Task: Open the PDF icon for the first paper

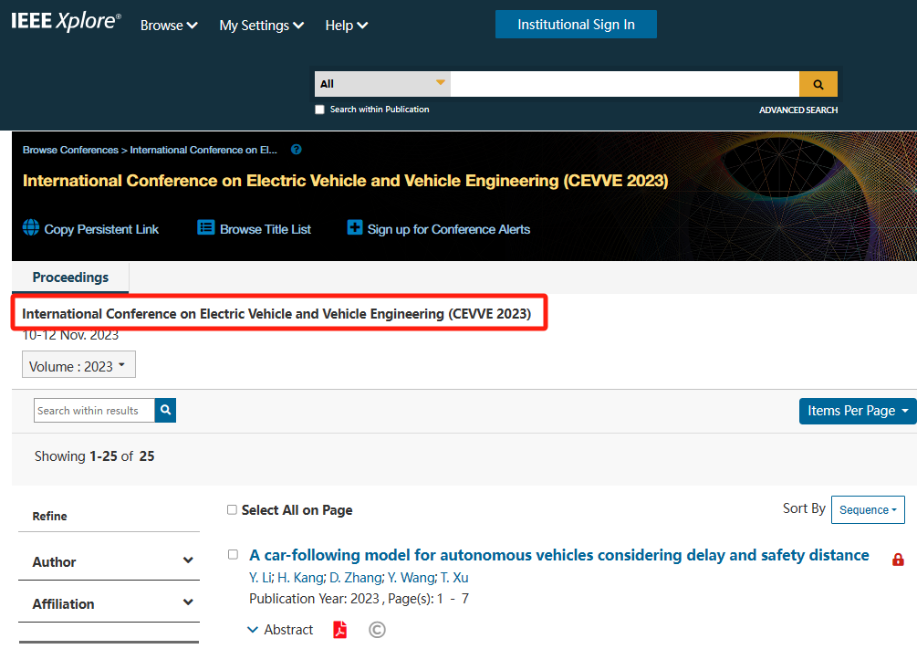Action: coord(340,630)
